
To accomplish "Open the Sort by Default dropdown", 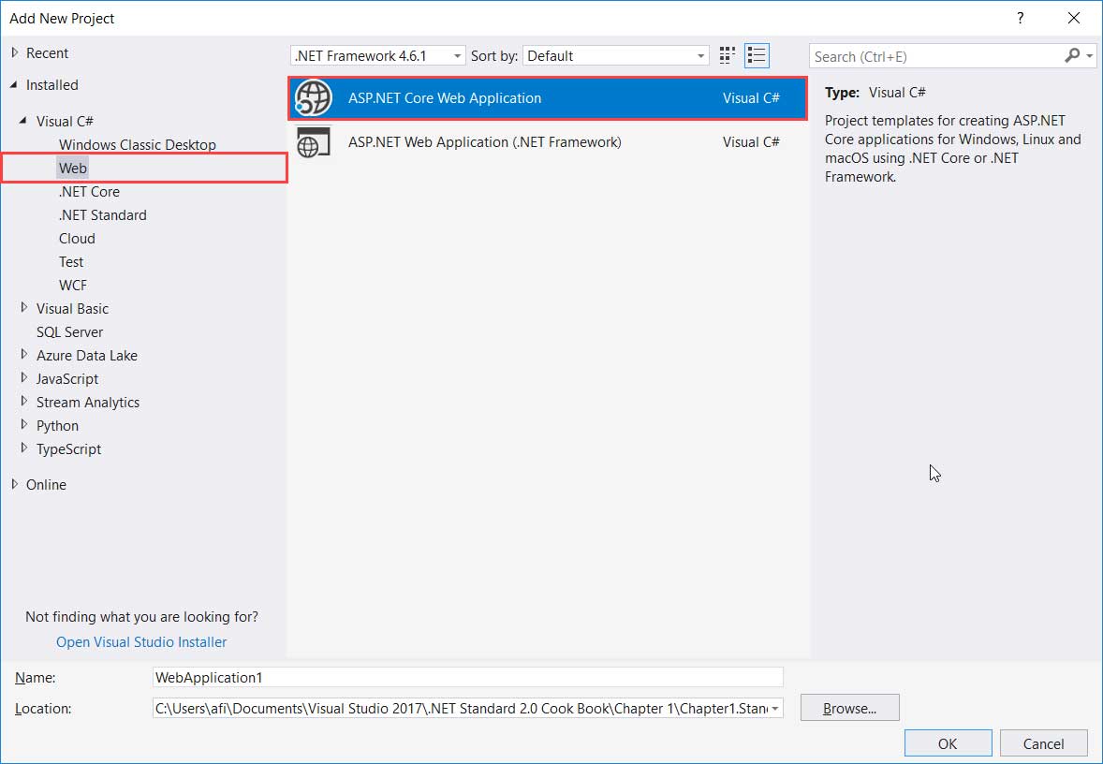I will (x=615, y=55).
